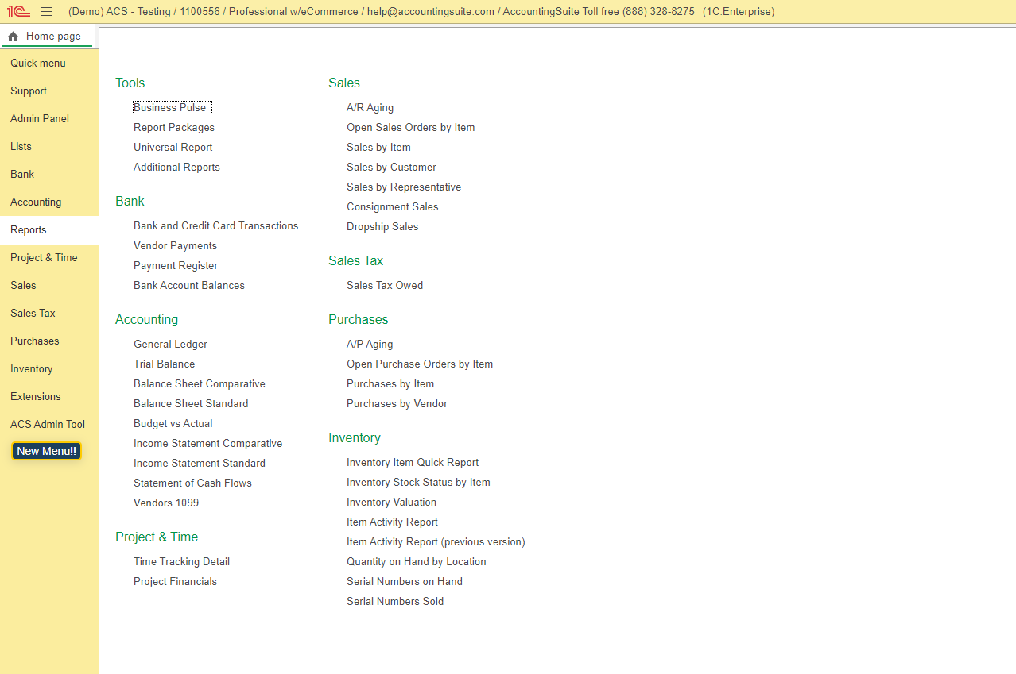This screenshot has width=1016, height=674.
Task: Click the New Menu!! button
Action: pyautogui.click(x=47, y=451)
